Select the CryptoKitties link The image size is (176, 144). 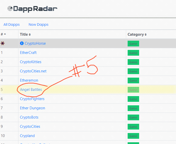click(31, 62)
